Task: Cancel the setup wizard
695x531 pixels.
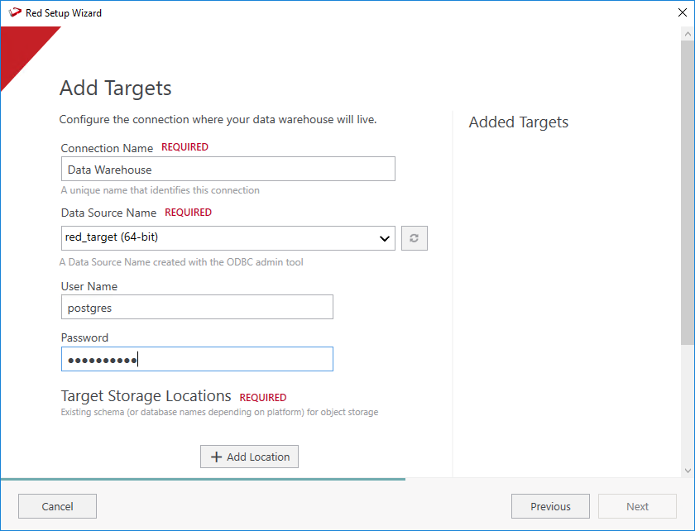Action: [x=57, y=506]
